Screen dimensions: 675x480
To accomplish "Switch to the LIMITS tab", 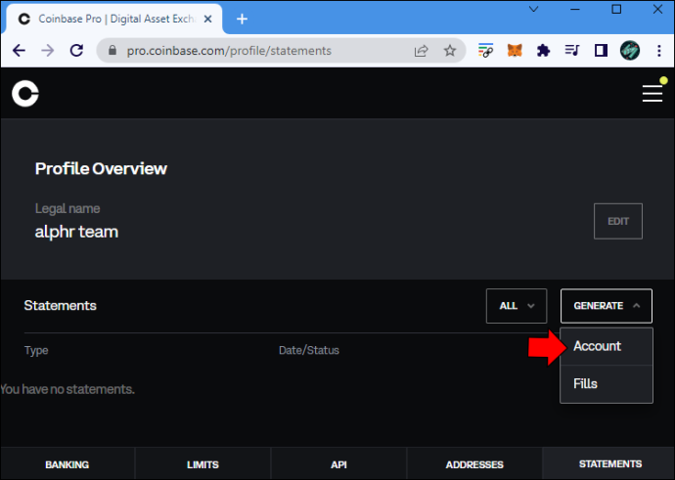I will click(202, 464).
